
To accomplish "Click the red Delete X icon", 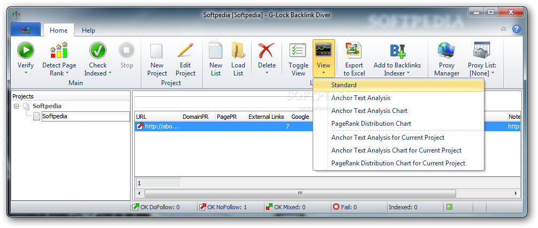I will coord(267,51).
